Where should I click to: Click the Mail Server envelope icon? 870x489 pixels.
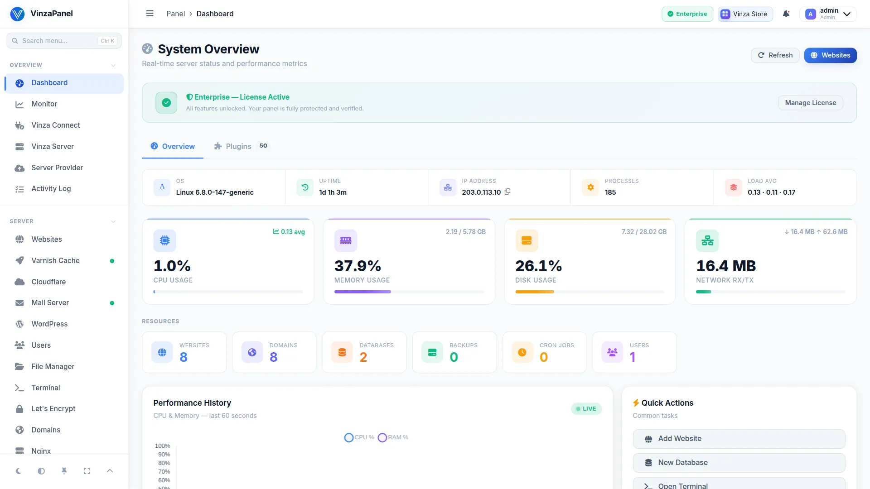click(19, 303)
